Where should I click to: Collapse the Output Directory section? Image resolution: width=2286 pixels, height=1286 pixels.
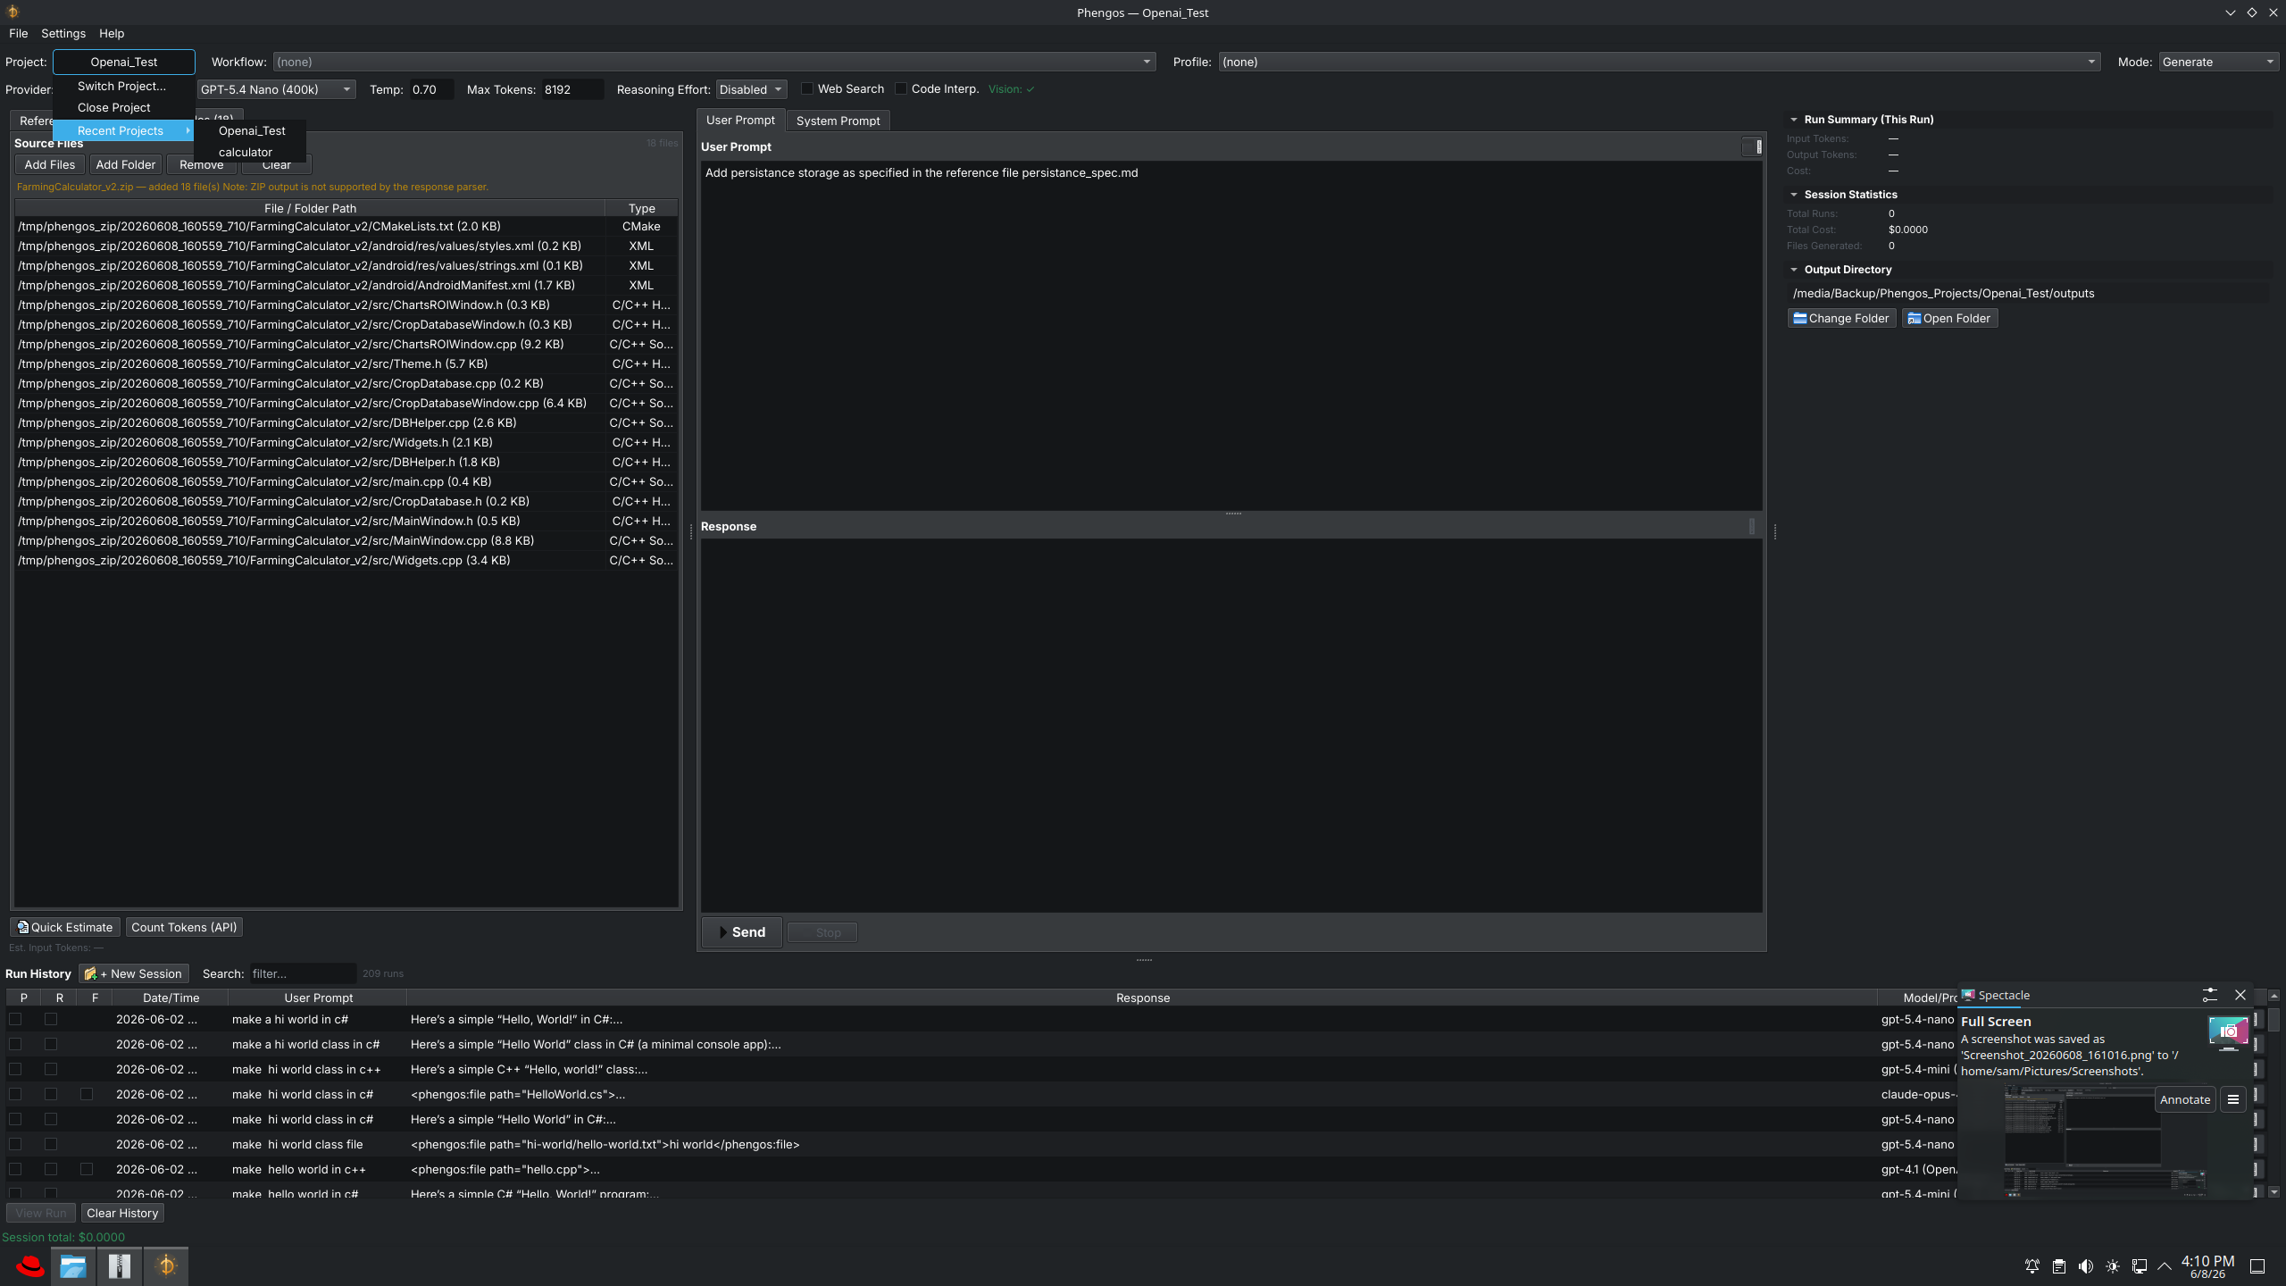[1793, 270]
